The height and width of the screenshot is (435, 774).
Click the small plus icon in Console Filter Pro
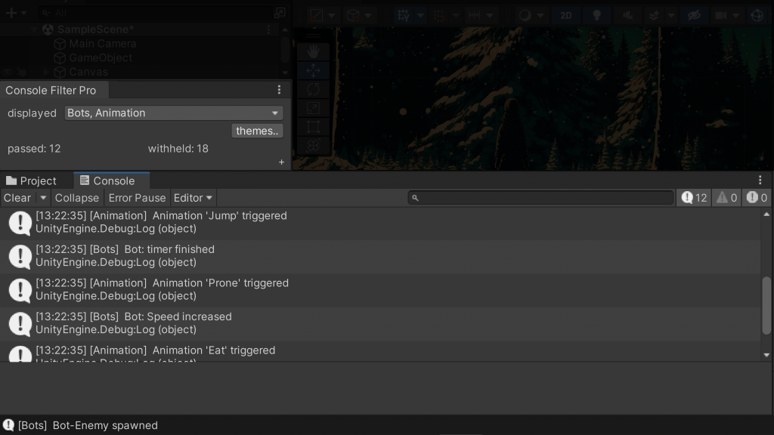[x=281, y=162]
